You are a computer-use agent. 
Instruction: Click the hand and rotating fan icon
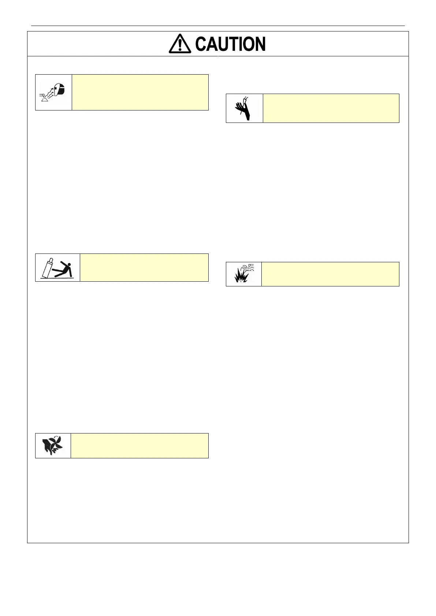click(x=52, y=445)
